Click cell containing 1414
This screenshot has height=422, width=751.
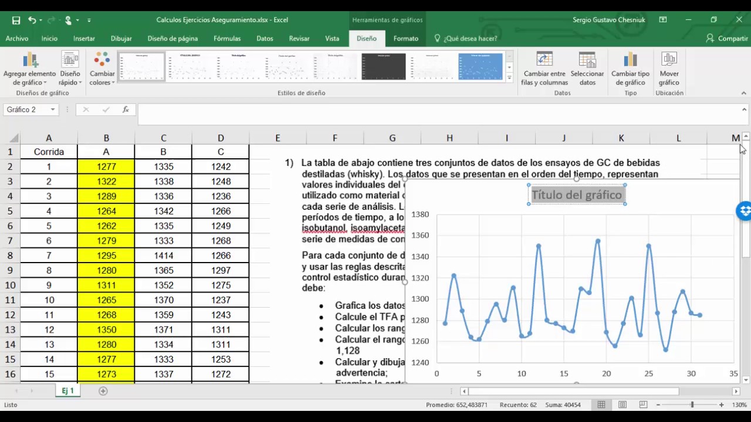[x=163, y=256]
